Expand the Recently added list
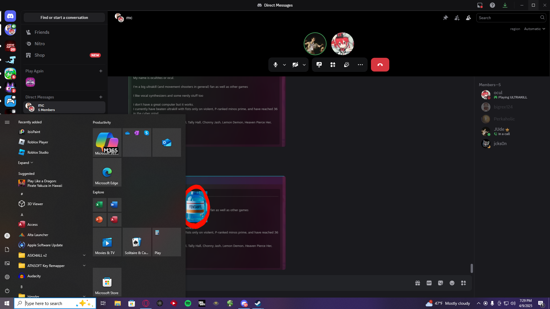Viewport: 550px width, 309px height. [x=25, y=163]
